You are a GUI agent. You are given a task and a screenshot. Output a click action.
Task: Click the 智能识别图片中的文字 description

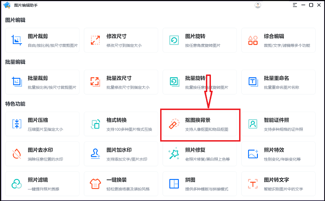283,189
